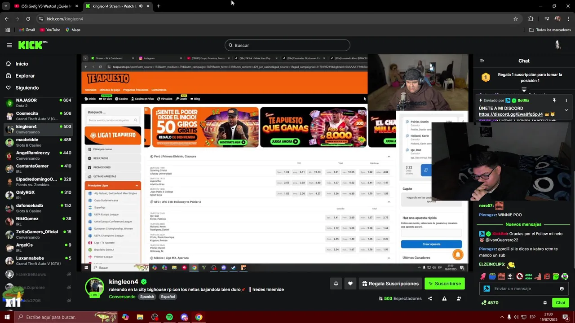
Task: Click the green Suscribirse button
Action: point(444,284)
